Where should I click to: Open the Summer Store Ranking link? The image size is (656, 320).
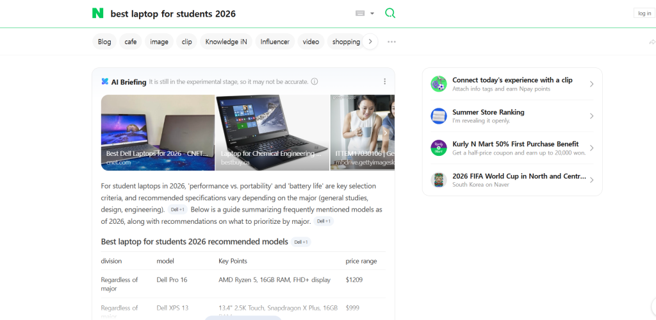point(488,112)
